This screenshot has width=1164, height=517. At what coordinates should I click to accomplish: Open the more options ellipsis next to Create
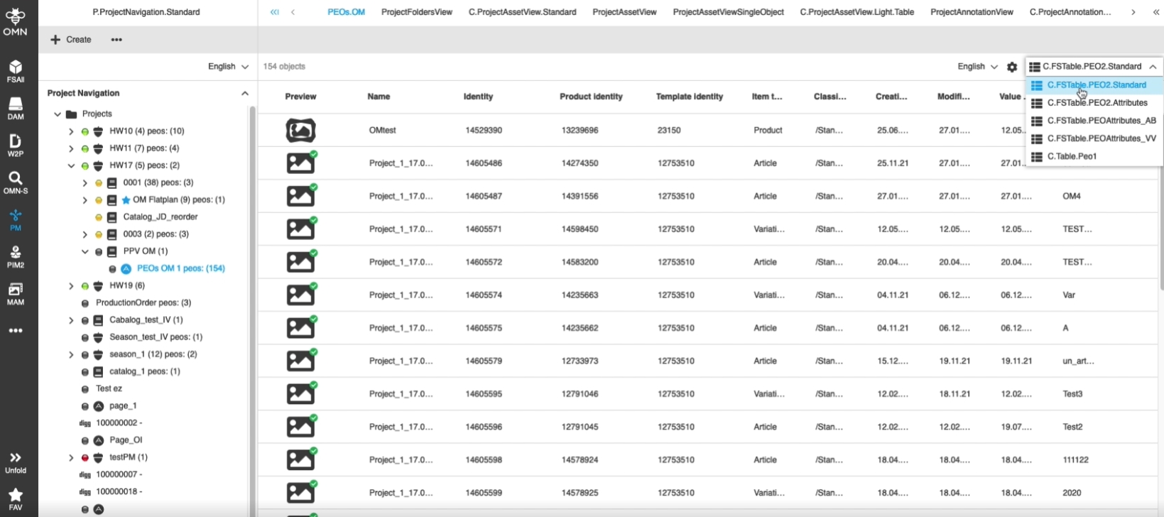tap(116, 40)
